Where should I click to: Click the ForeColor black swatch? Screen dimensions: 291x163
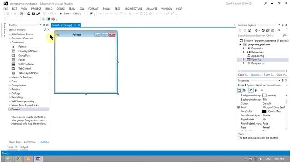(264, 111)
